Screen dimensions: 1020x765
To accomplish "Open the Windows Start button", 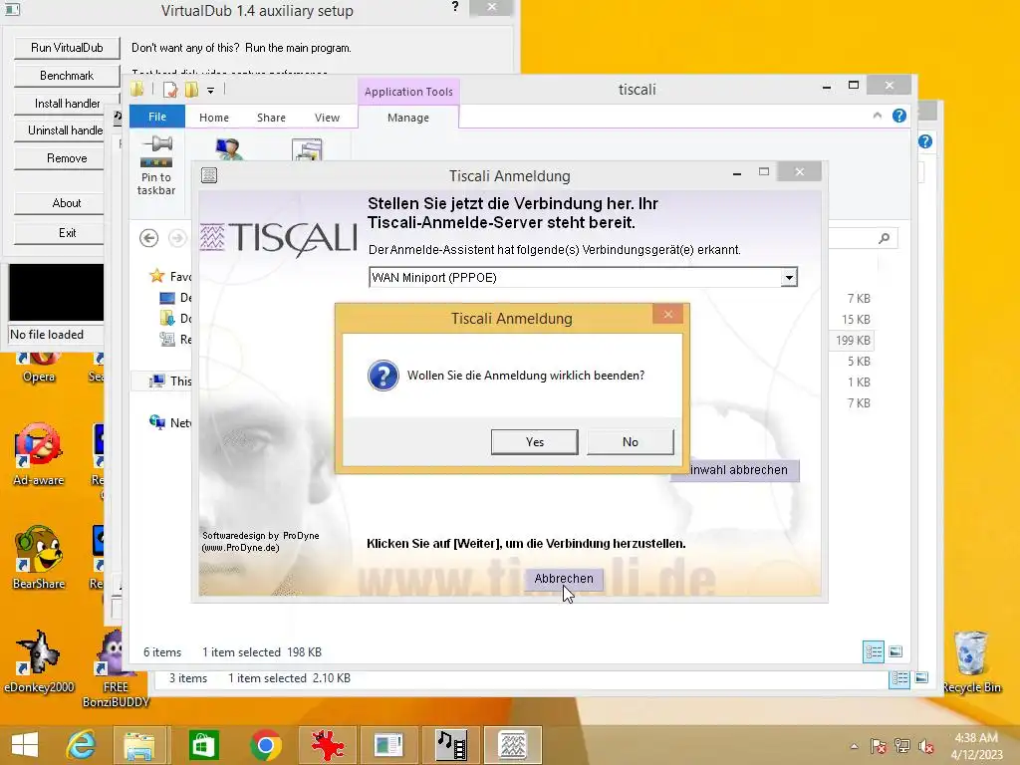I will click(x=25, y=745).
